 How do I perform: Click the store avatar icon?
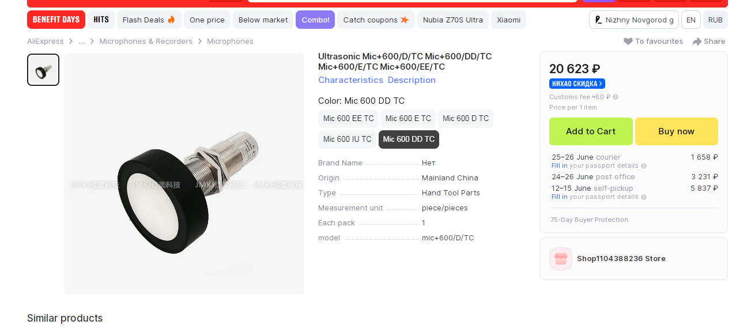coord(561,259)
